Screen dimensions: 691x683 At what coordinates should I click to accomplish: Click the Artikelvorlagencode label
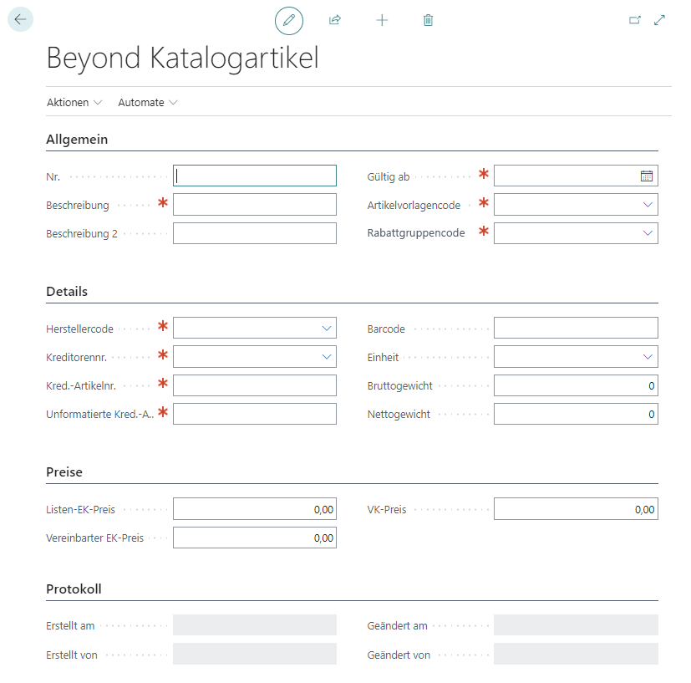(414, 205)
